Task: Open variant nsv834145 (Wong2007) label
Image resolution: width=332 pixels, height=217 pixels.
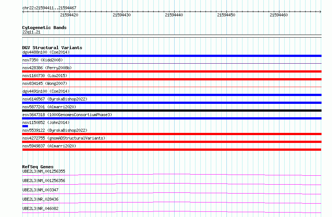Action: [45, 83]
